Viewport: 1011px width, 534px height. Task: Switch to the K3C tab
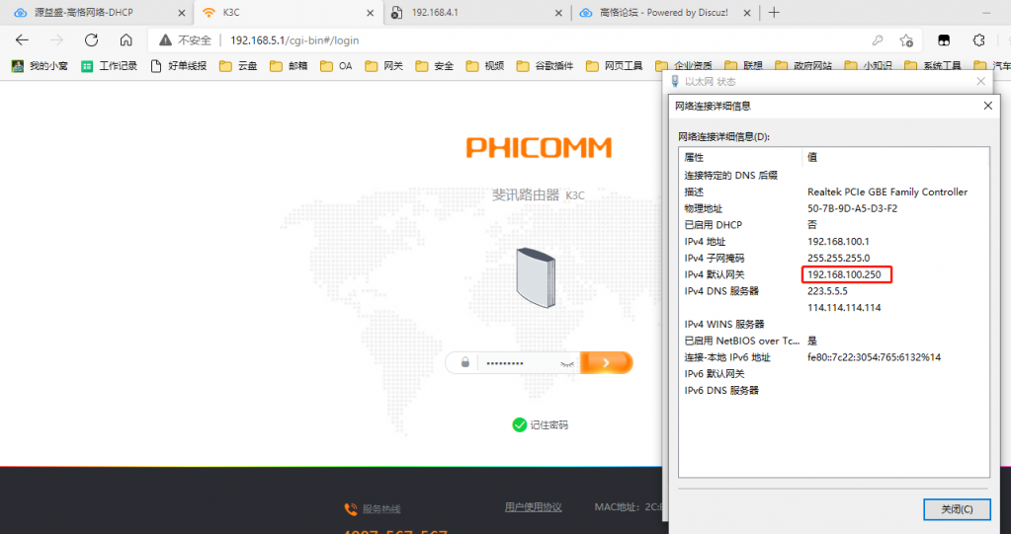(289, 12)
